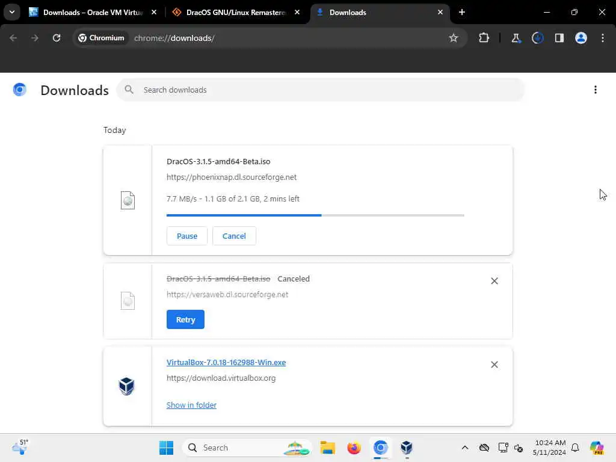Select Chromium icon in the taskbar
The height and width of the screenshot is (462, 616).
point(380,448)
